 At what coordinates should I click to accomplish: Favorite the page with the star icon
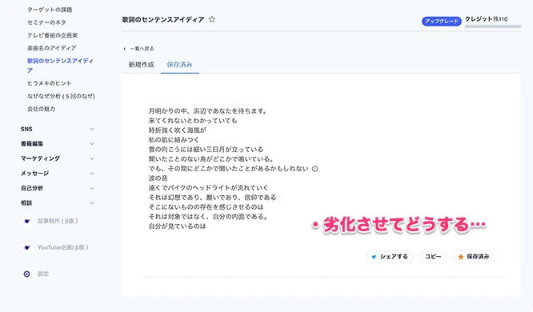tap(212, 19)
